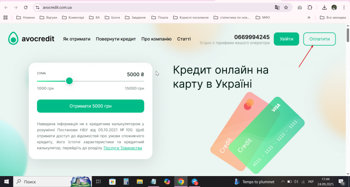The width and height of the screenshot is (350, 187).
Task: Click the translate page icon
Action: click(277, 7)
